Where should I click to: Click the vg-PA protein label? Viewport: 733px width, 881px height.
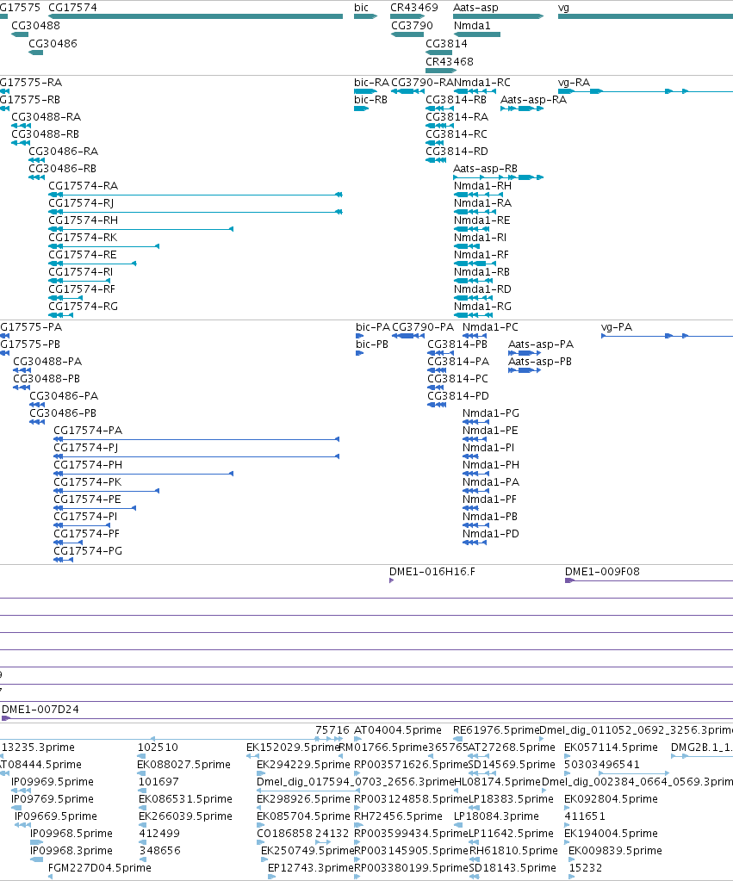[617, 327]
